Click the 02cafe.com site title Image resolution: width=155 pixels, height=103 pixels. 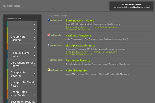(11, 6)
